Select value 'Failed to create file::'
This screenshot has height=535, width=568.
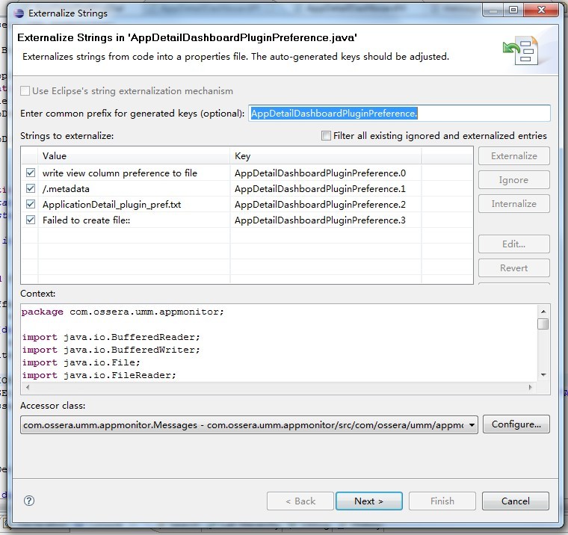(86, 220)
